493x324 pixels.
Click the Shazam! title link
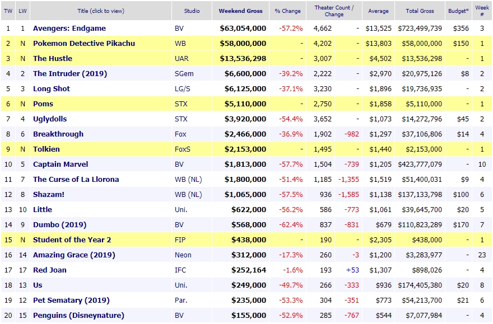[49, 194]
